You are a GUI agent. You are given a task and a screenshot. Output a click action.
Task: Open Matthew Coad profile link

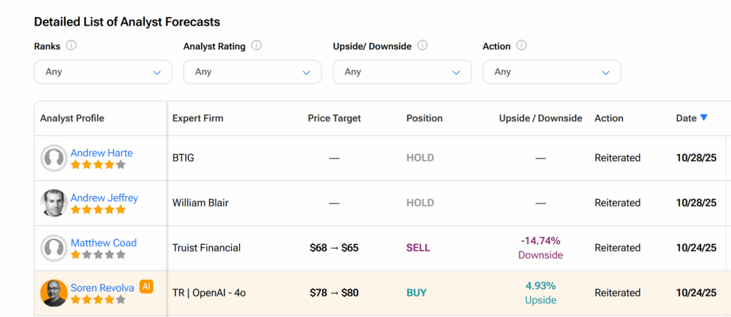[104, 243]
